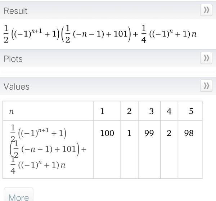Select column header 1 in the Values table
The image size is (216, 201).
pyautogui.click(x=102, y=111)
